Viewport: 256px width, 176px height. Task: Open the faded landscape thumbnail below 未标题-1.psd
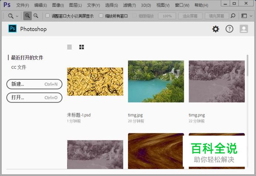pyautogui.click(x=95, y=155)
